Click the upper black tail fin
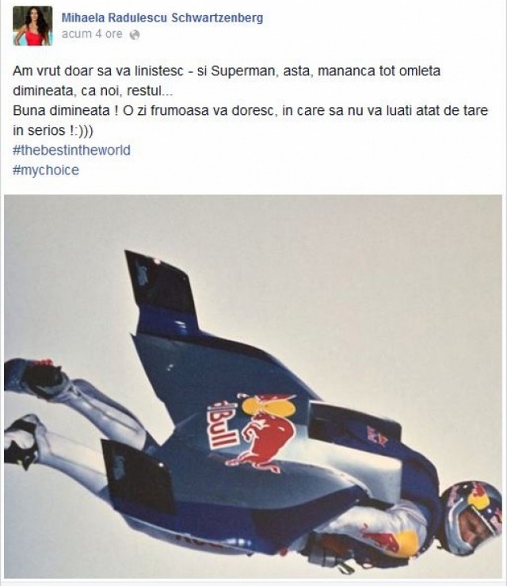The width and height of the screenshot is (507, 586). pyautogui.click(x=162, y=284)
